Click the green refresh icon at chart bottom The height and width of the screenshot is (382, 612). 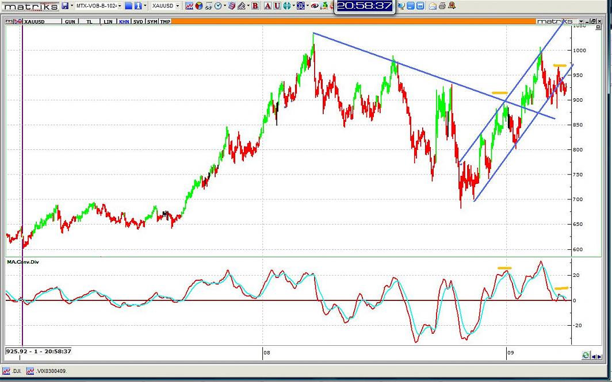(x=586, y=356)
